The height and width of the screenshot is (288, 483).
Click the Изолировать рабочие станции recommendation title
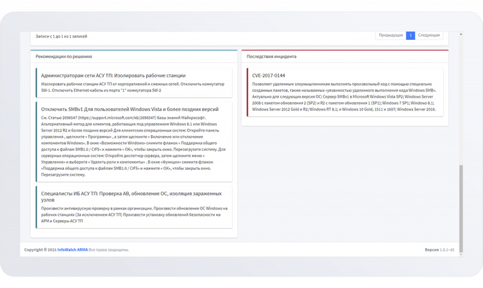114,75
